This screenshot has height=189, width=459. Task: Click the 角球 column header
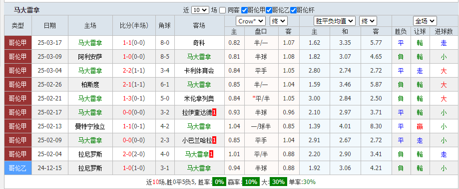164,25
